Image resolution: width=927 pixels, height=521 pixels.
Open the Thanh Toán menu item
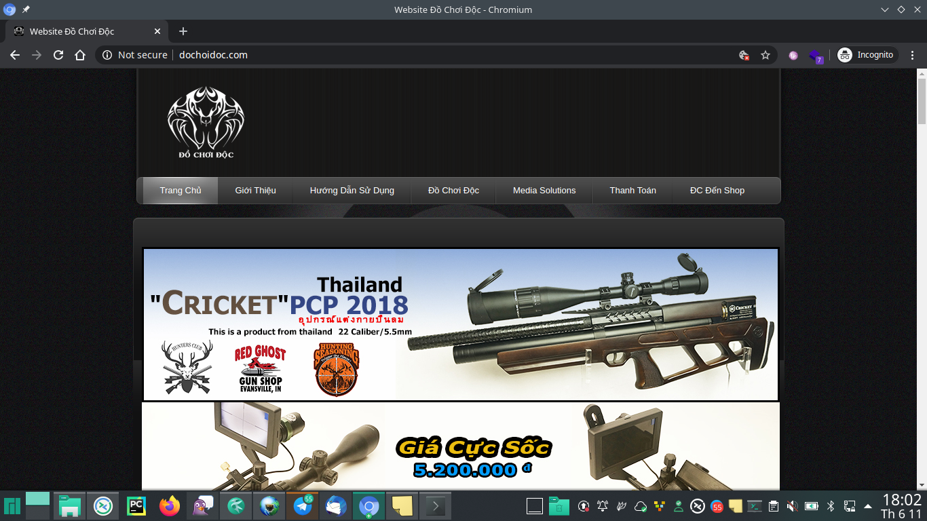(x=632, y=191)
